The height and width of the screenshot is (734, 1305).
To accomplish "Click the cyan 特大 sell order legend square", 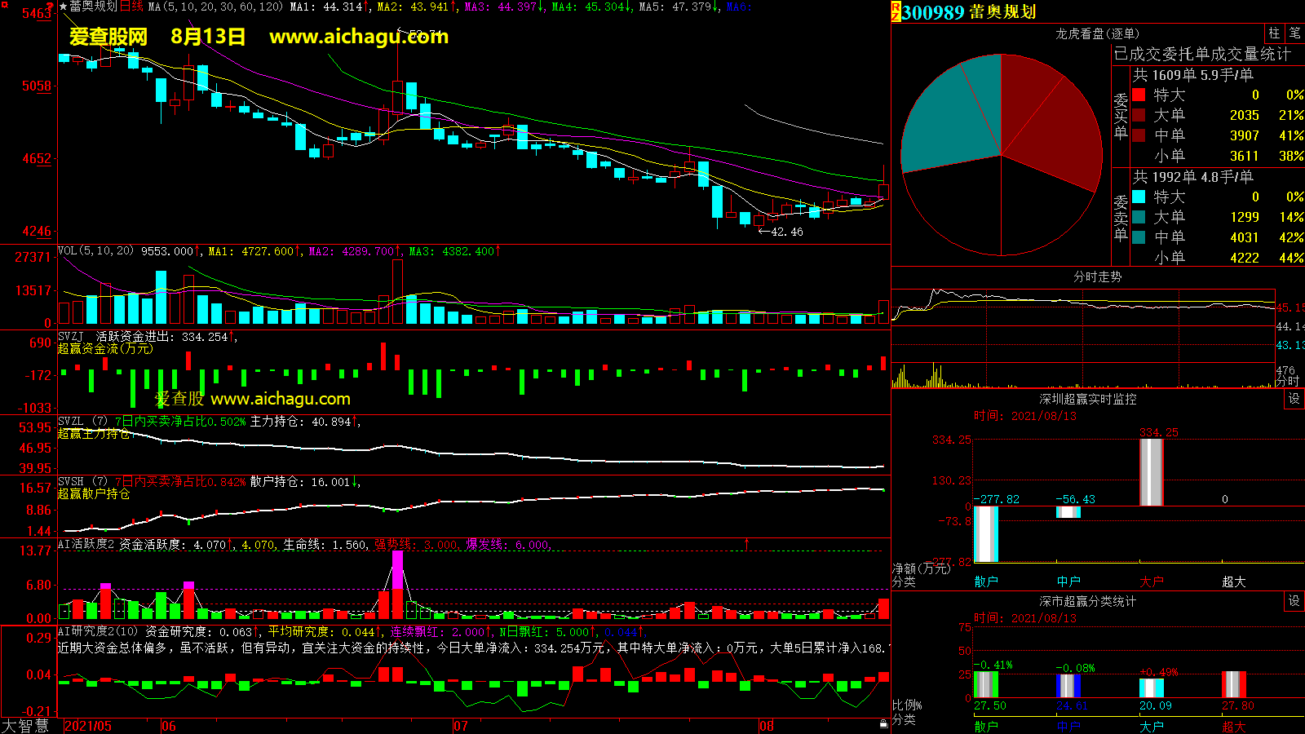I will pos(1139,197).
